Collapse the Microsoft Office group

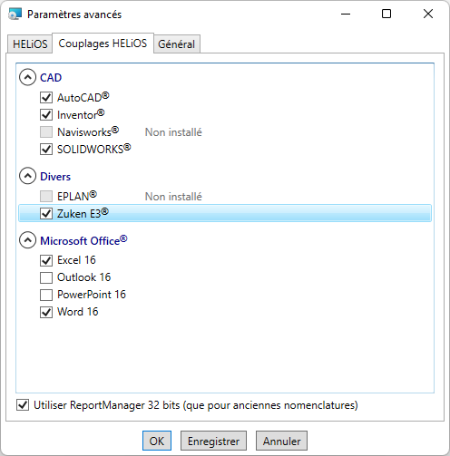[27, 240]
